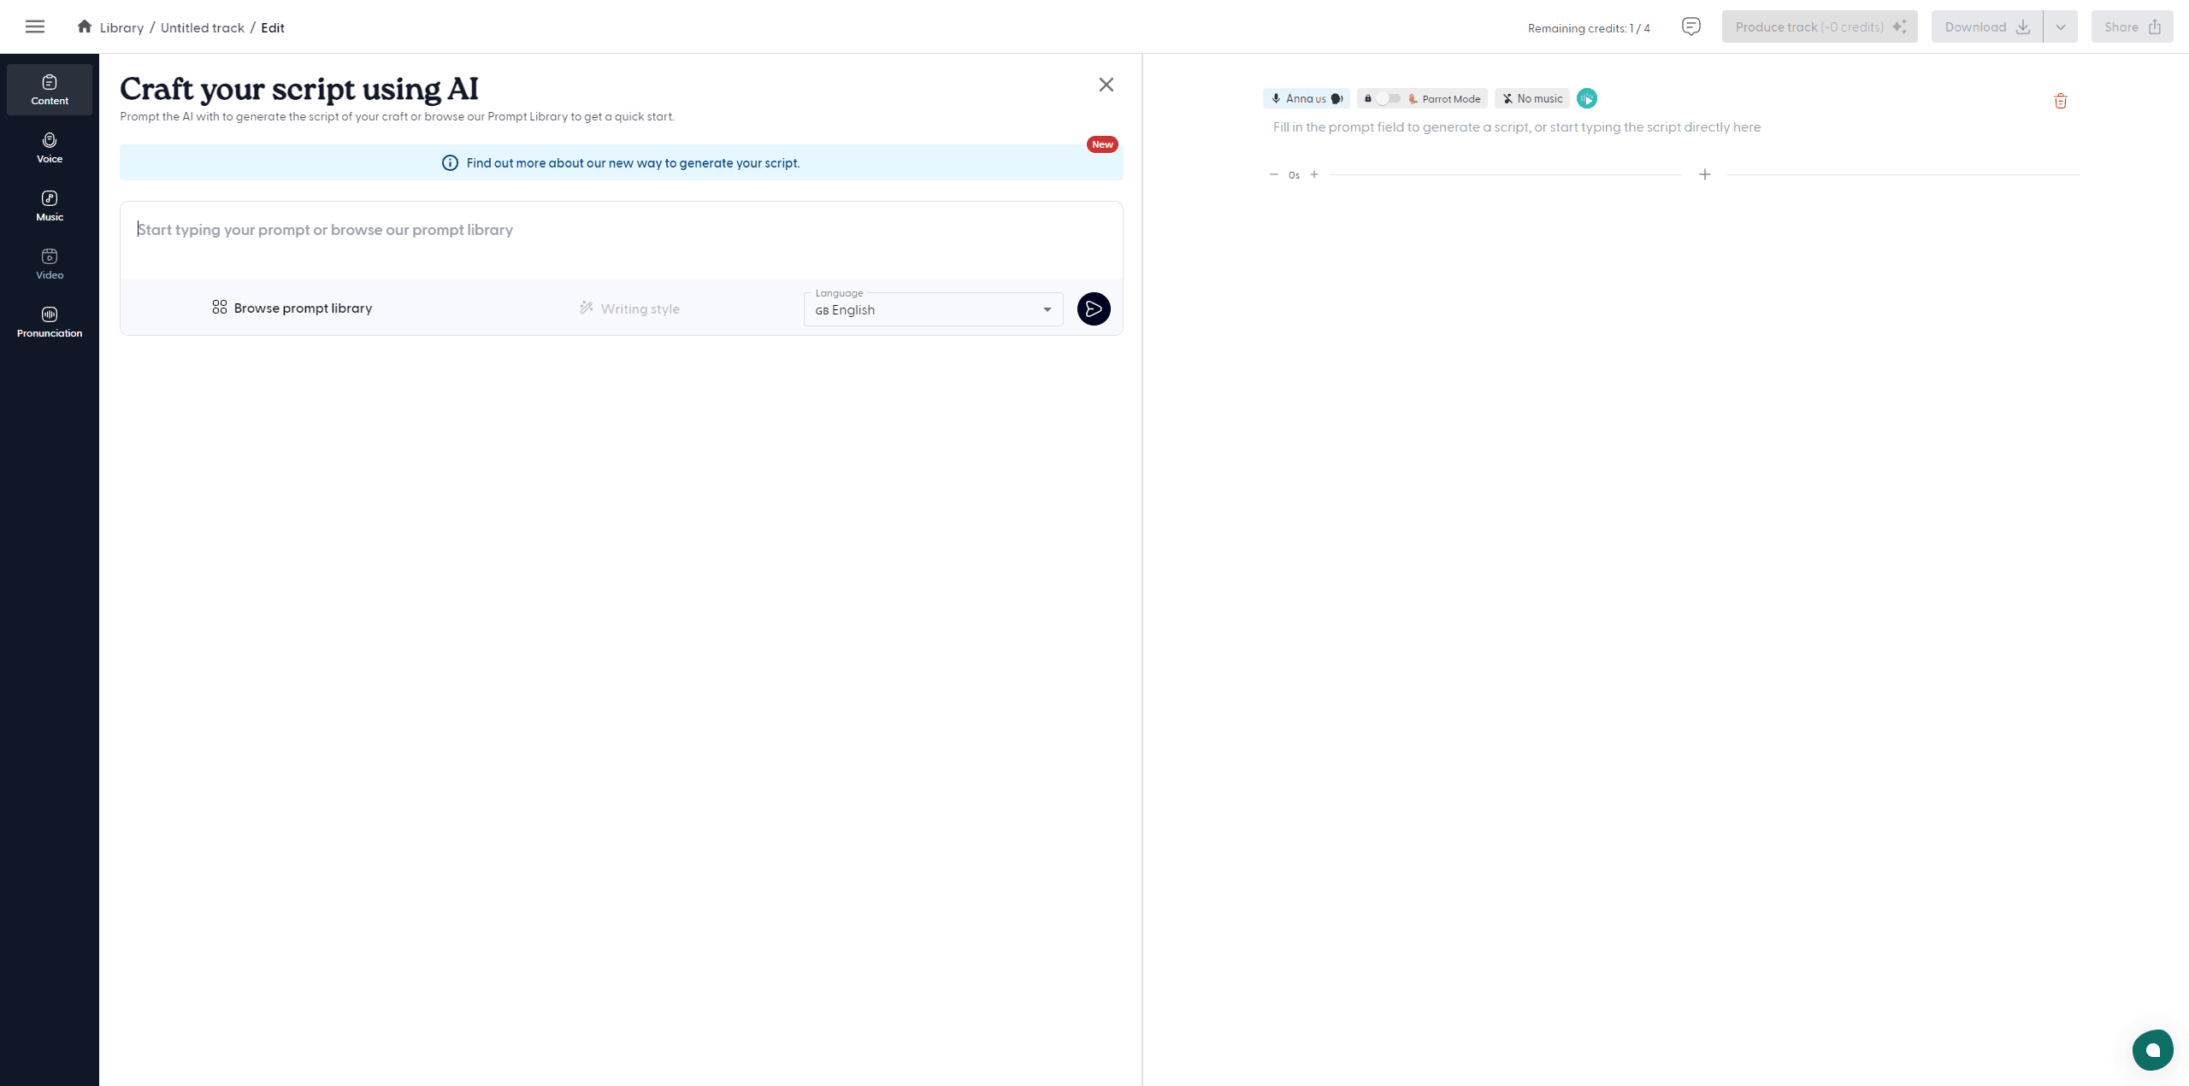Viewport: 2189px width, 1086px height.
Task: Click the 0s pause duration value
Action: 1294,175
